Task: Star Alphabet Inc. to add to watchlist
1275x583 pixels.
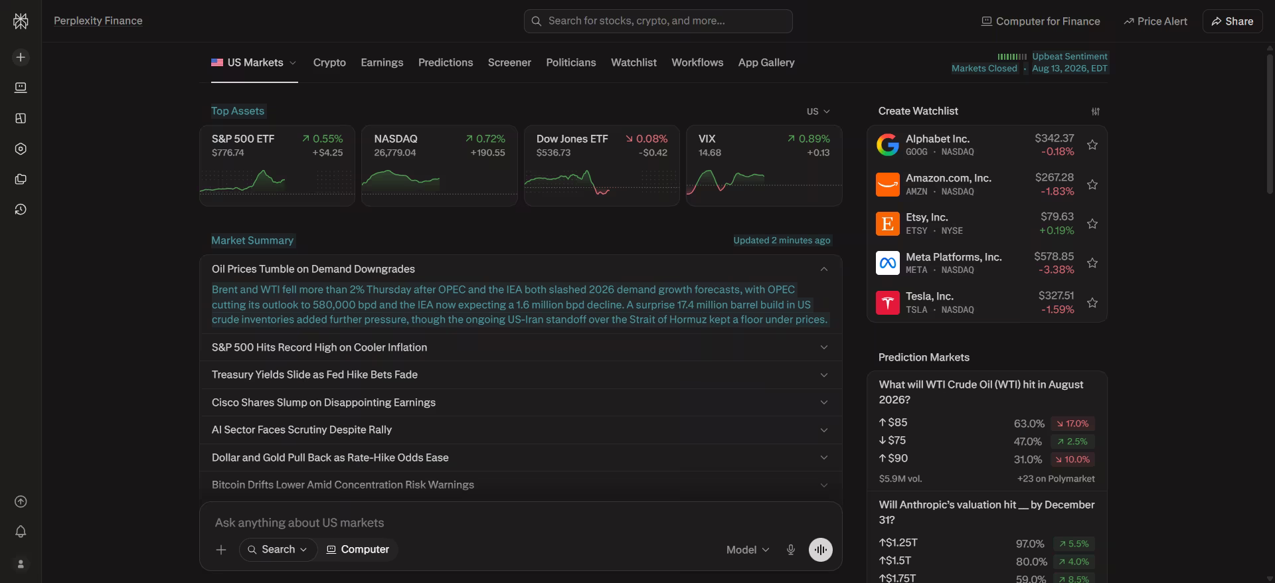Action: click(x=1092, y=145)
